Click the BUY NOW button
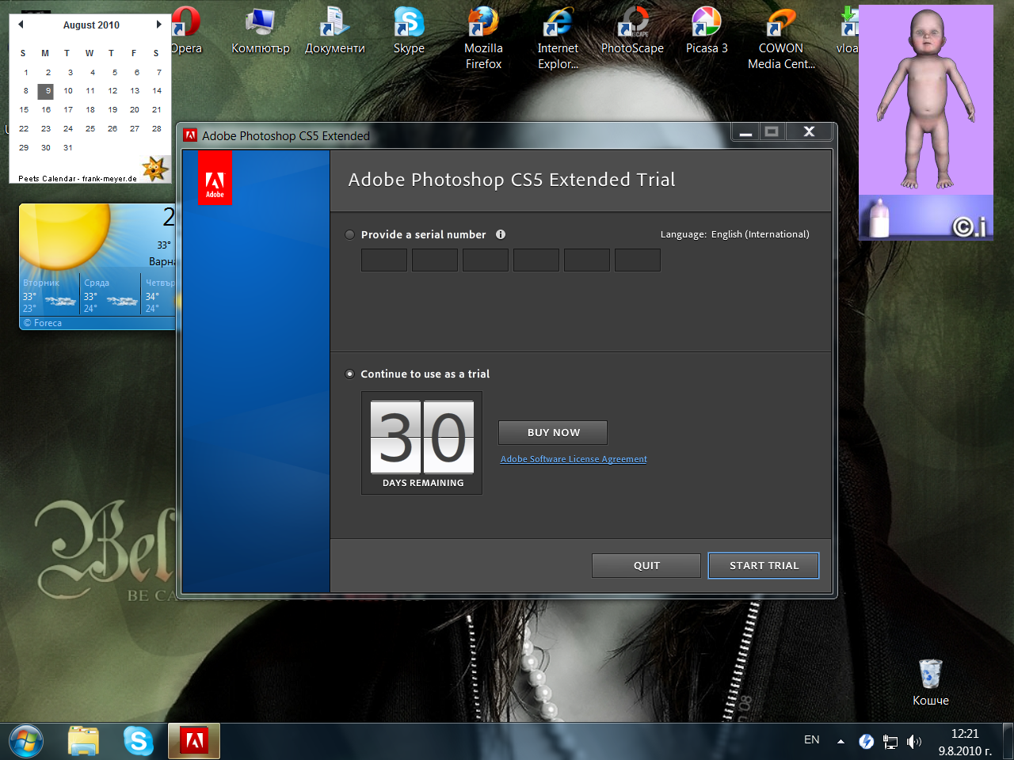Screen dimensions: 1014x760 (x=553, y=433)
